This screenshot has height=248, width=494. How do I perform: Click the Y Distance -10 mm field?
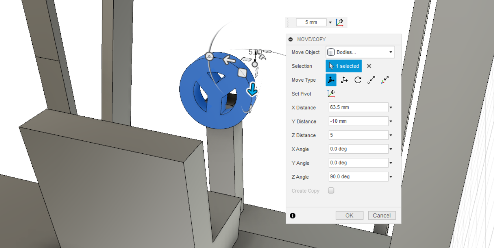pos(358,121)
